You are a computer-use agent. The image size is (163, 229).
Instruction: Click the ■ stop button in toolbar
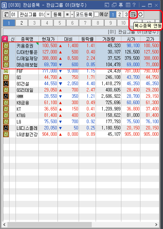click(x=67, y=14)
